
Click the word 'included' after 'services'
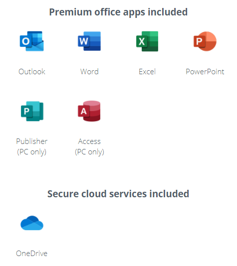tap(169, 194)
